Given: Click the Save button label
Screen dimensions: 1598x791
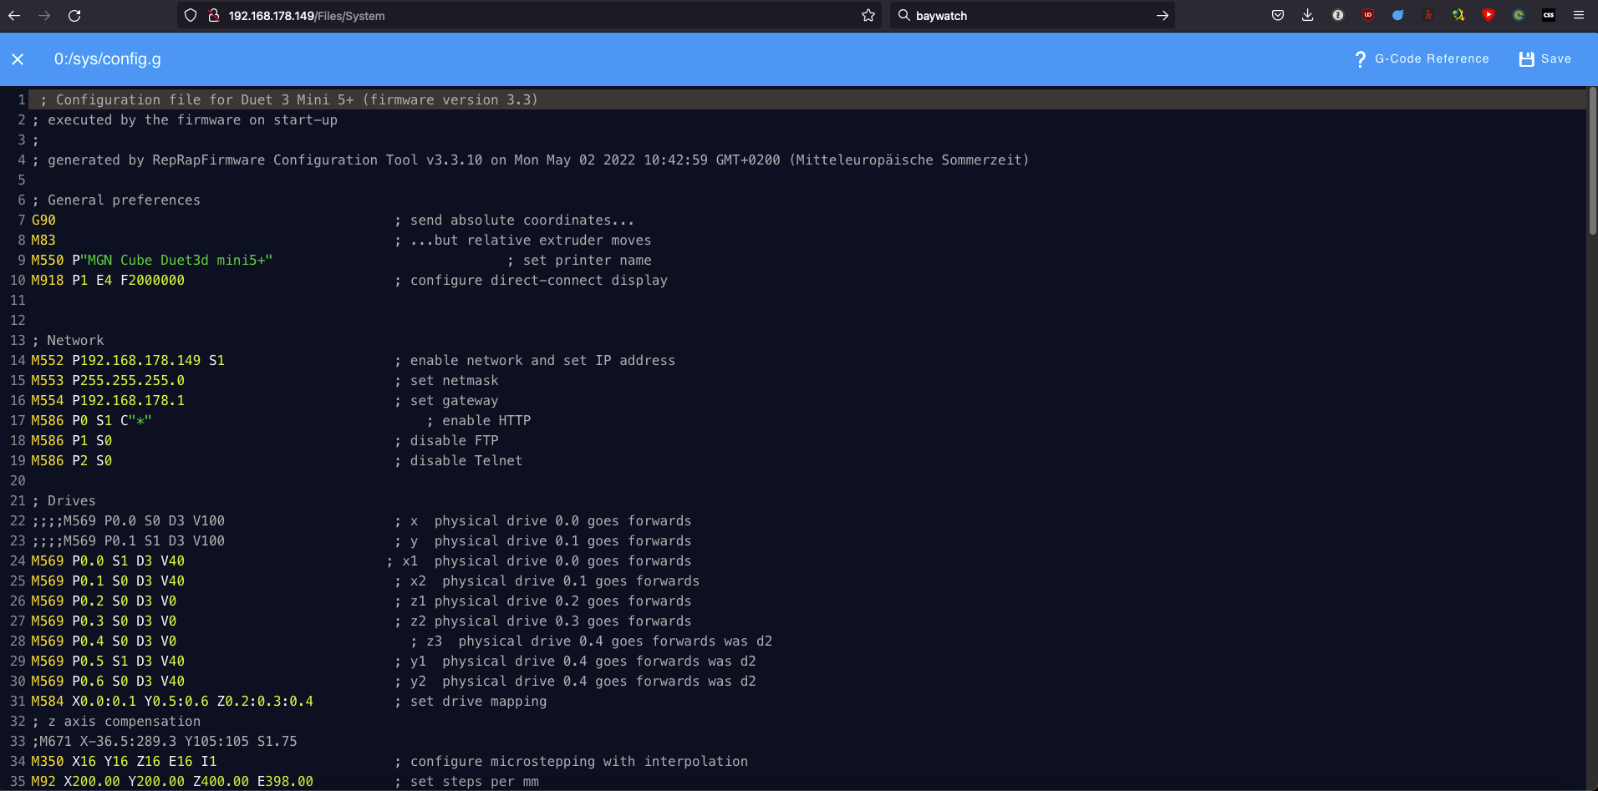Looking at the screenshot, I should 1556,59.
